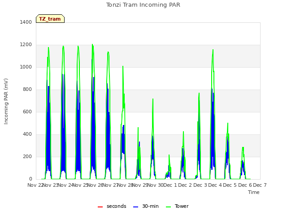287x215 pixels.
Task: Click the 800 y-axis tick label
Action: pos(27,90)
